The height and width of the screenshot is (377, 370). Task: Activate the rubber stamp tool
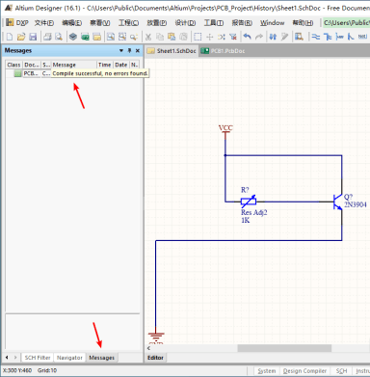coord(183,37)
